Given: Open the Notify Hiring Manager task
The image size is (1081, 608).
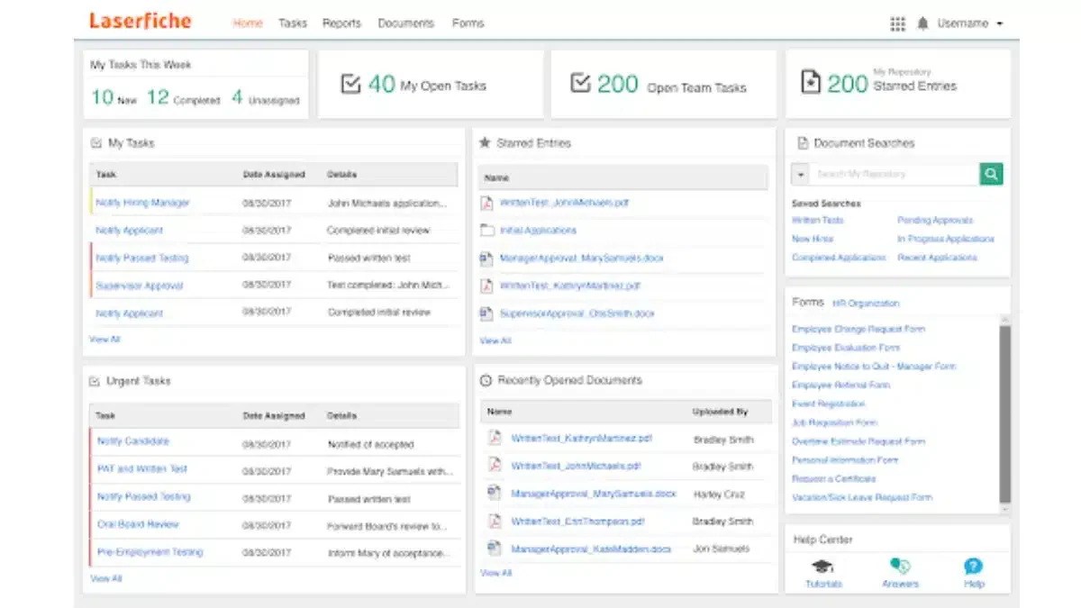Looking at the screenshot, I should (142, 203).
